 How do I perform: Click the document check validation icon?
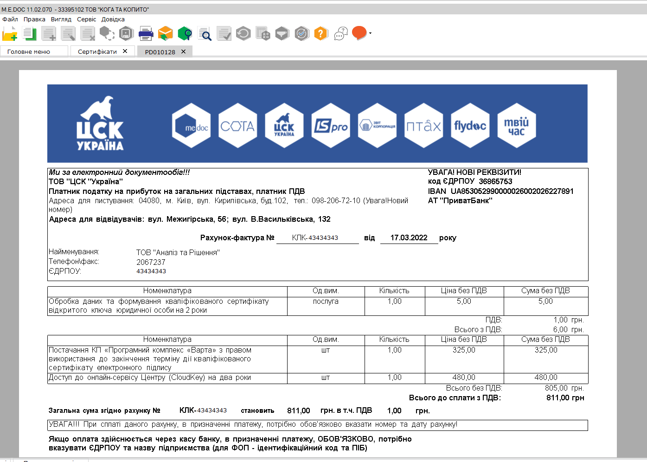pyautogui.click(x=224, y=34)
